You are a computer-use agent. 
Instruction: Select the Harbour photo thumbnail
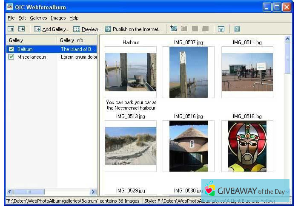pos(131,72)
